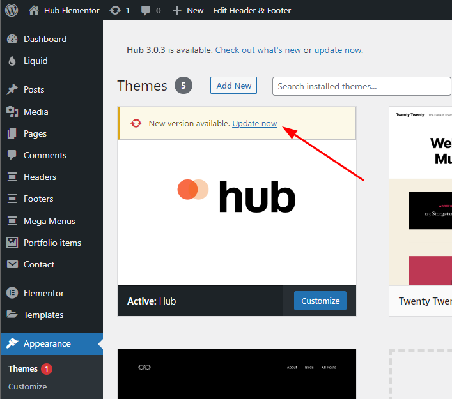452x399 pixels.
Task: Click the plus icon next to New
Action: (x=176, y=11)
